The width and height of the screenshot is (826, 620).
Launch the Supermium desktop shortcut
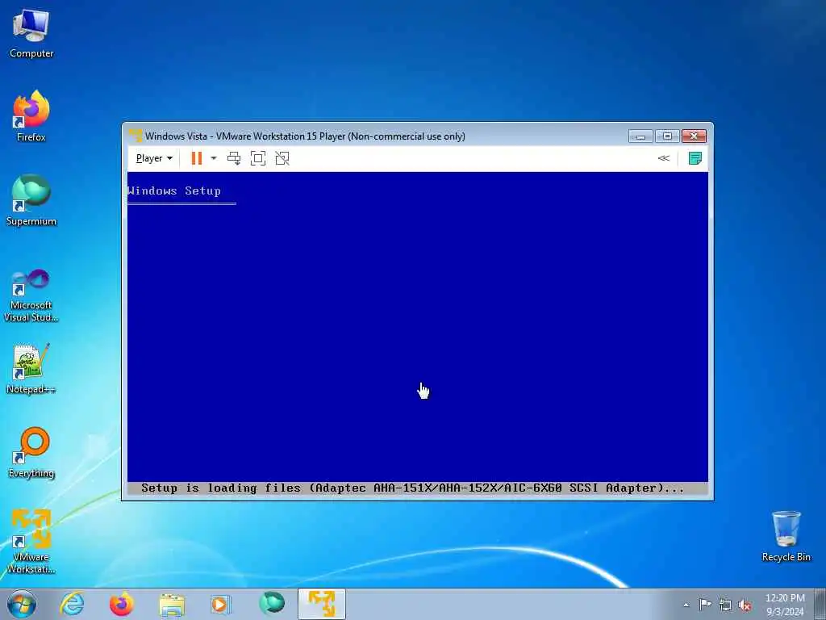31,200
